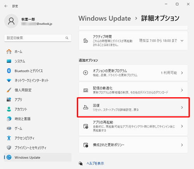Click the アカウント person icon
The image size is (194, 169).
pos(9,109)
